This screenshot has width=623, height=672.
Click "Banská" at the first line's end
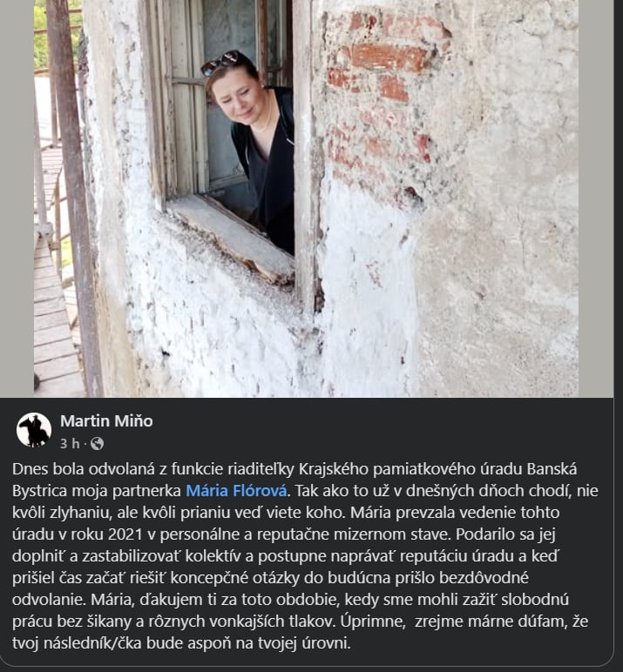[552, 469]
